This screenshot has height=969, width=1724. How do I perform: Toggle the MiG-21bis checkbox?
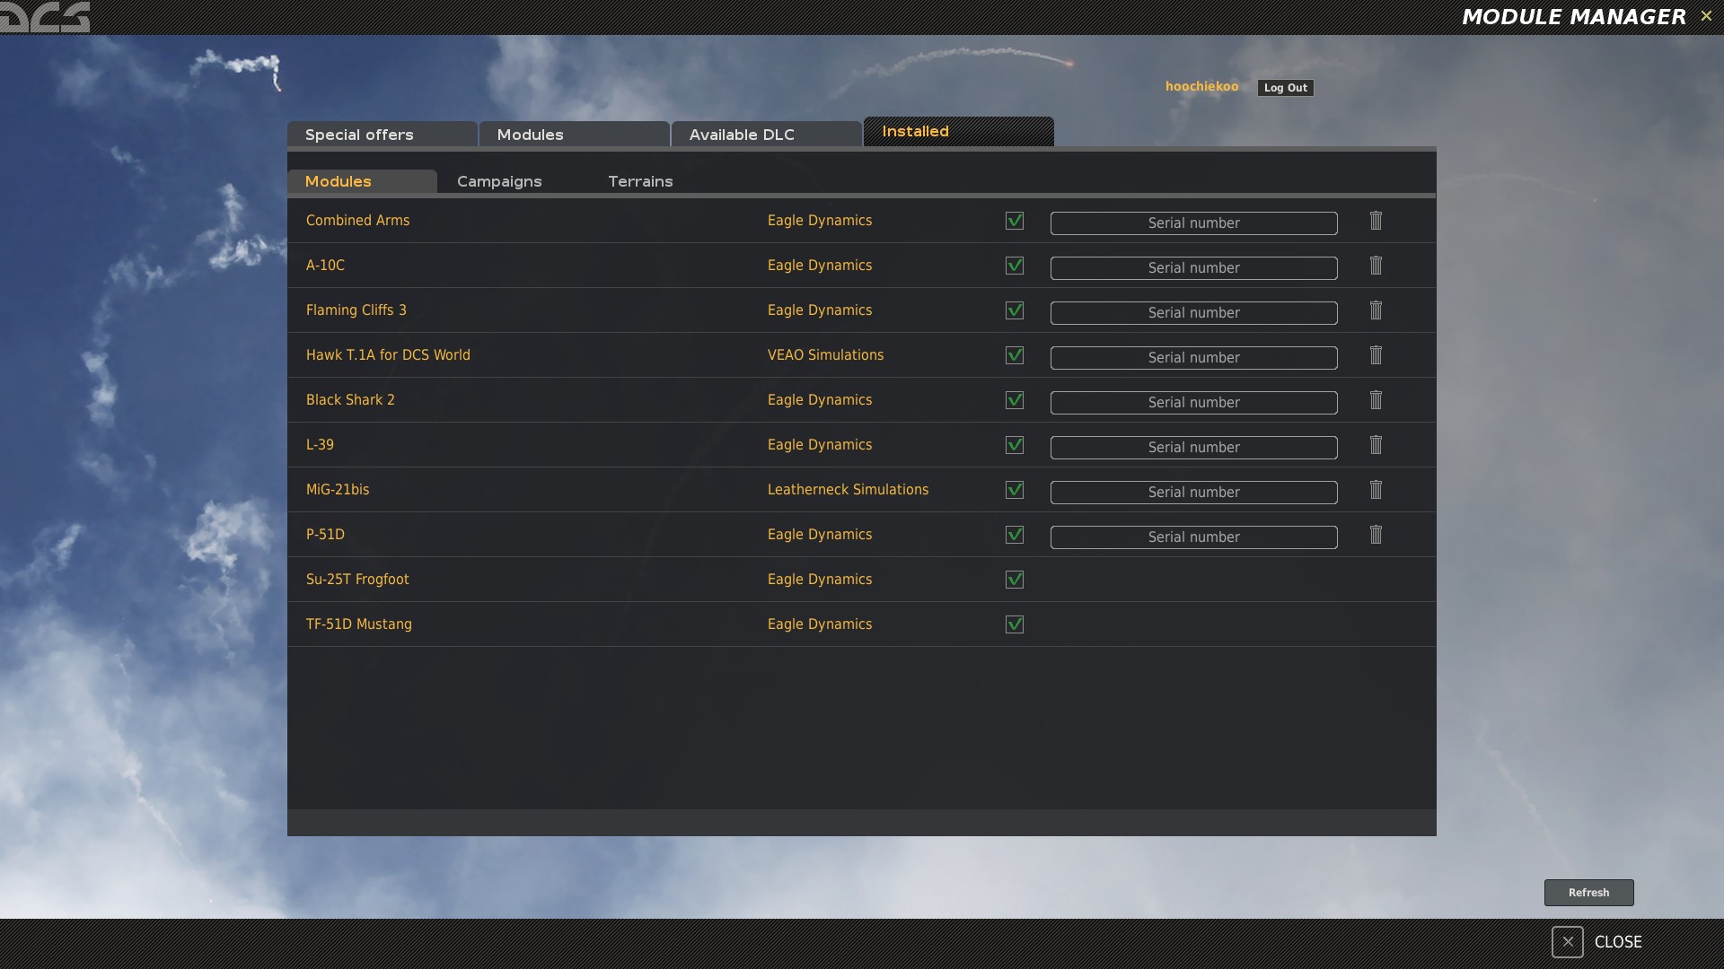1015,490
